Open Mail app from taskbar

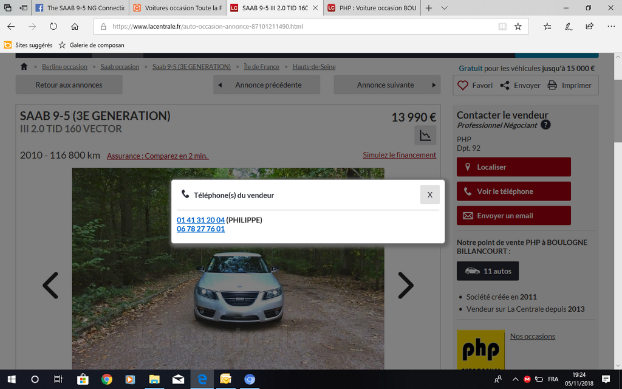[x=178, y=379]
